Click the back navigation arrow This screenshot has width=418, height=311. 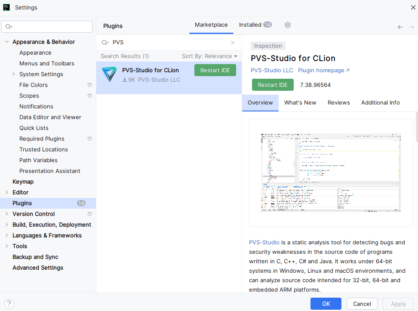click(x=400, y=27)
